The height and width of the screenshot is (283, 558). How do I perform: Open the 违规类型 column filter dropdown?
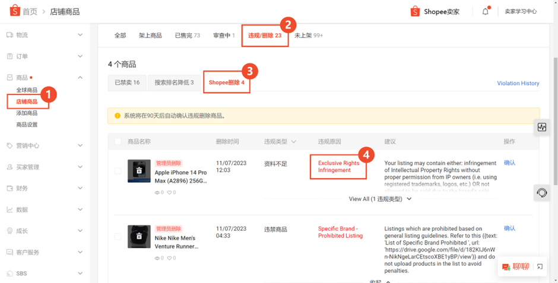(294, 141)
